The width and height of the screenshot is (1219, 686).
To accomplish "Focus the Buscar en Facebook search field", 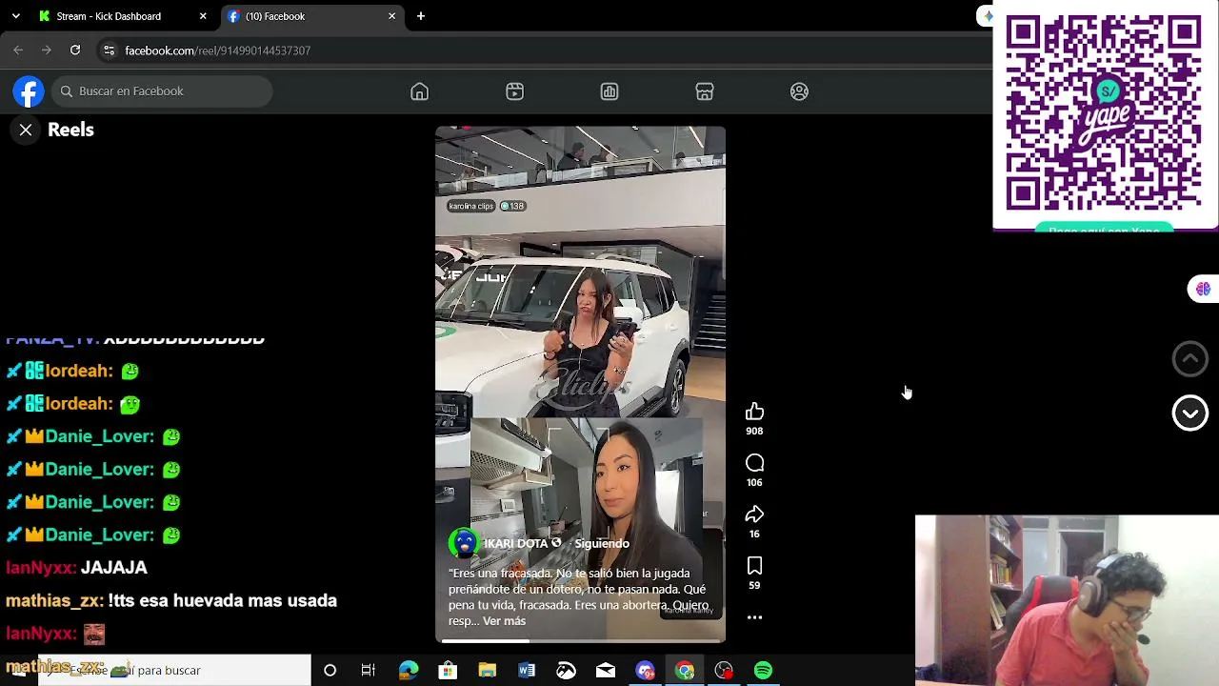I will tap(162, 91).
